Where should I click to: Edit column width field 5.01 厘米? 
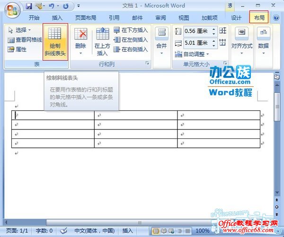click(197, 43)
